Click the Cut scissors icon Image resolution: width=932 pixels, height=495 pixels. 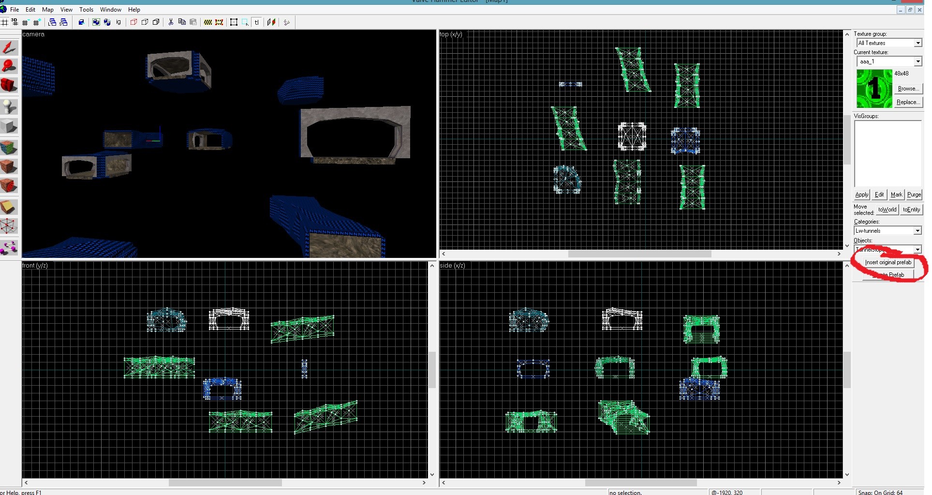click(171, 22)
